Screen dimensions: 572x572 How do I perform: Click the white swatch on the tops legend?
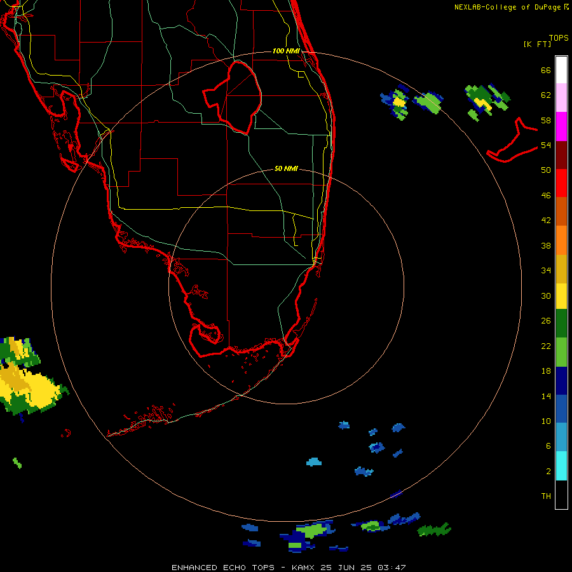click(x=561, y=70)
